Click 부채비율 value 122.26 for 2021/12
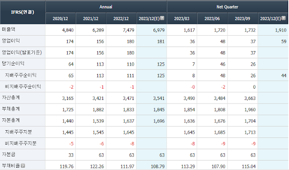 point(97,166)
